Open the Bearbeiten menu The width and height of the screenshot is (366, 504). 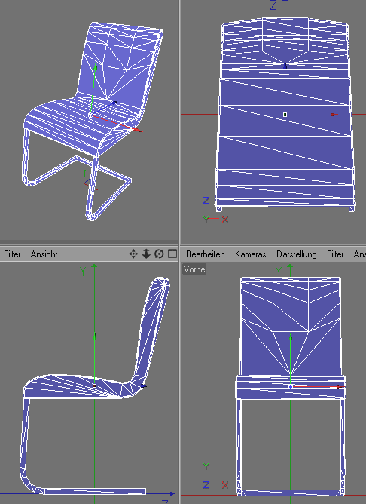point(206,254)
